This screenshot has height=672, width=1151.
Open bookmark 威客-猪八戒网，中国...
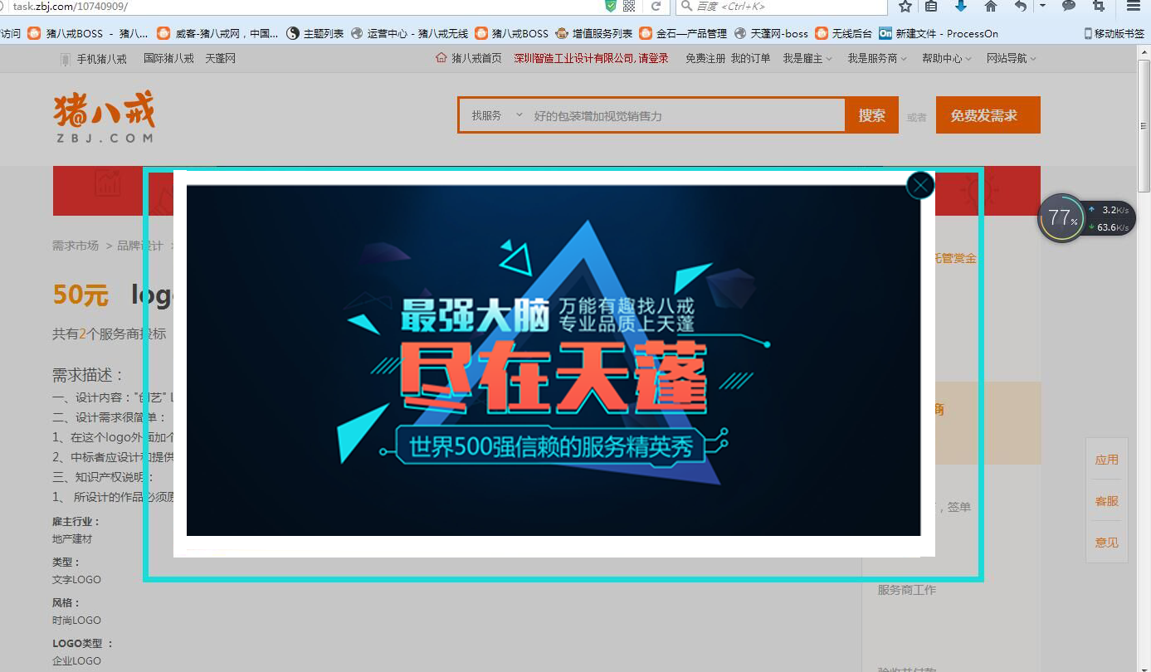218,33
